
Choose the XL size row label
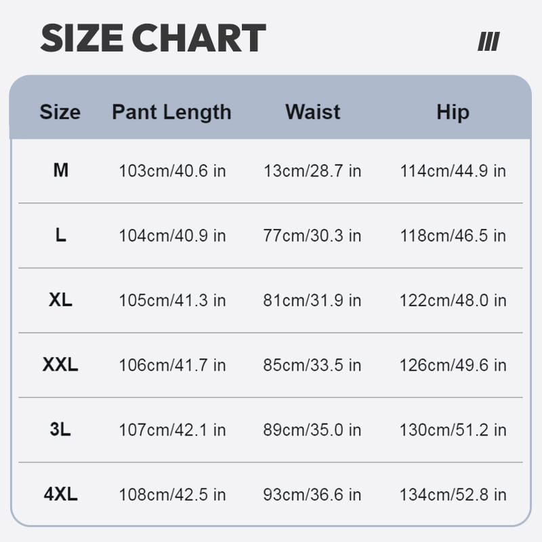pos(60,300)
